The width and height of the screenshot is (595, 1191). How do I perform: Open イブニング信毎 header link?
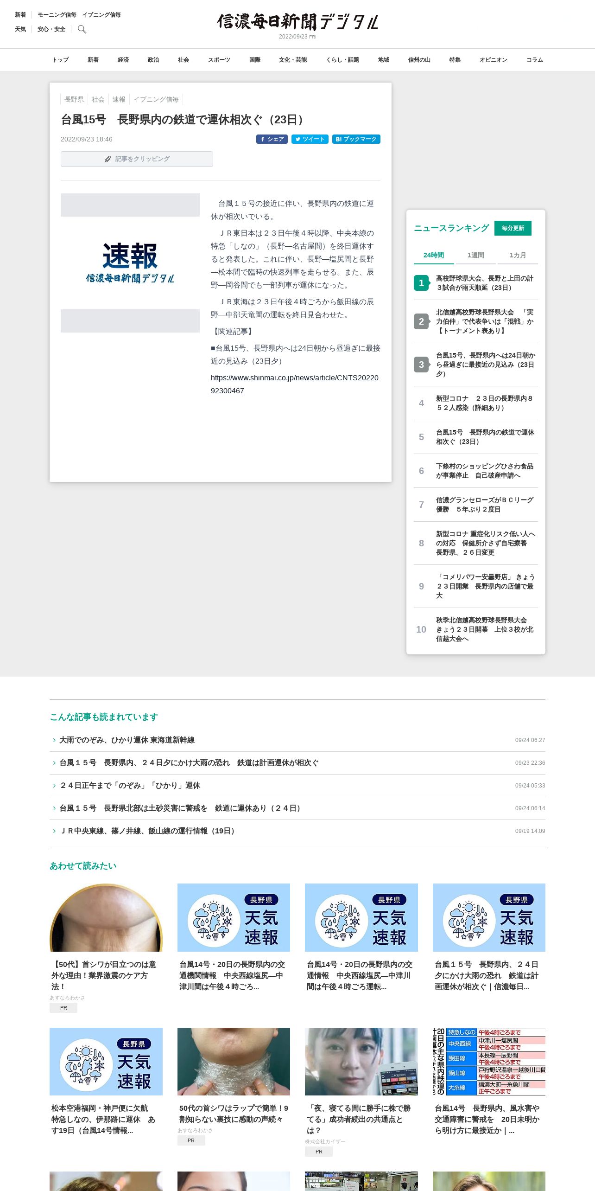pos(101,15)
